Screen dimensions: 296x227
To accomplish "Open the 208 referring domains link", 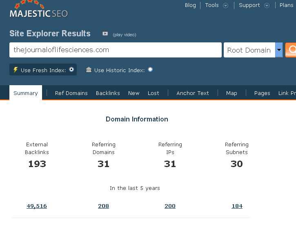I will pos(103,206).
